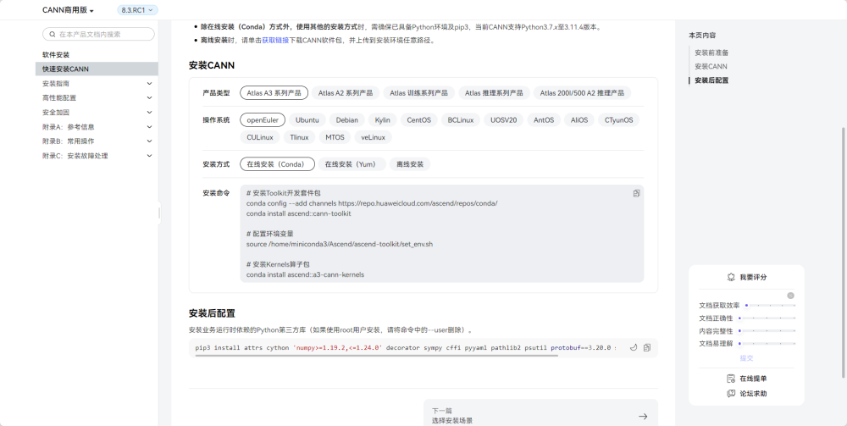Open the 获取链接 download link
This screenshot has height=426, width=847.
coord(275,41)
